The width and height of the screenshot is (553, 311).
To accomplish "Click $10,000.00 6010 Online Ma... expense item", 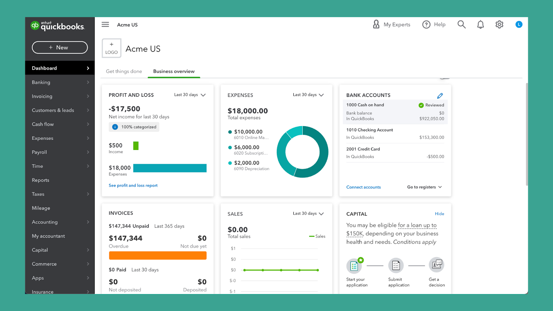I will click(x=249, y=134).
